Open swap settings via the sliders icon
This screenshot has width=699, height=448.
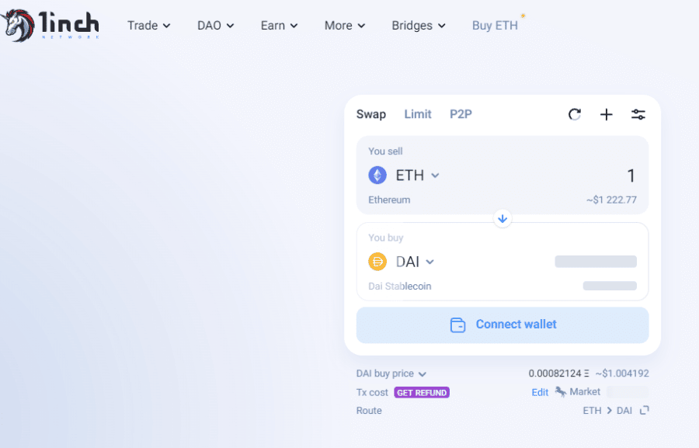[x=638, y=115]
